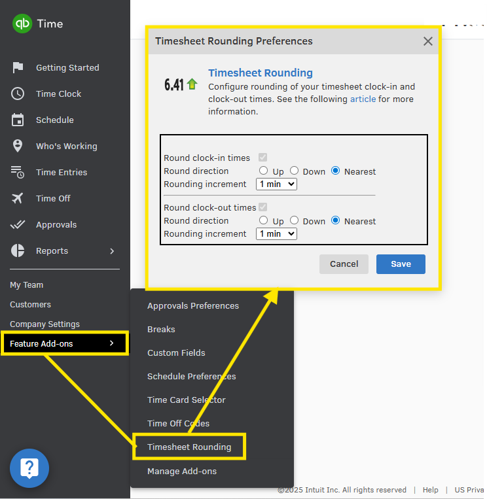Click the 6.41 rounding up-arrow icon

pos(192,84)
